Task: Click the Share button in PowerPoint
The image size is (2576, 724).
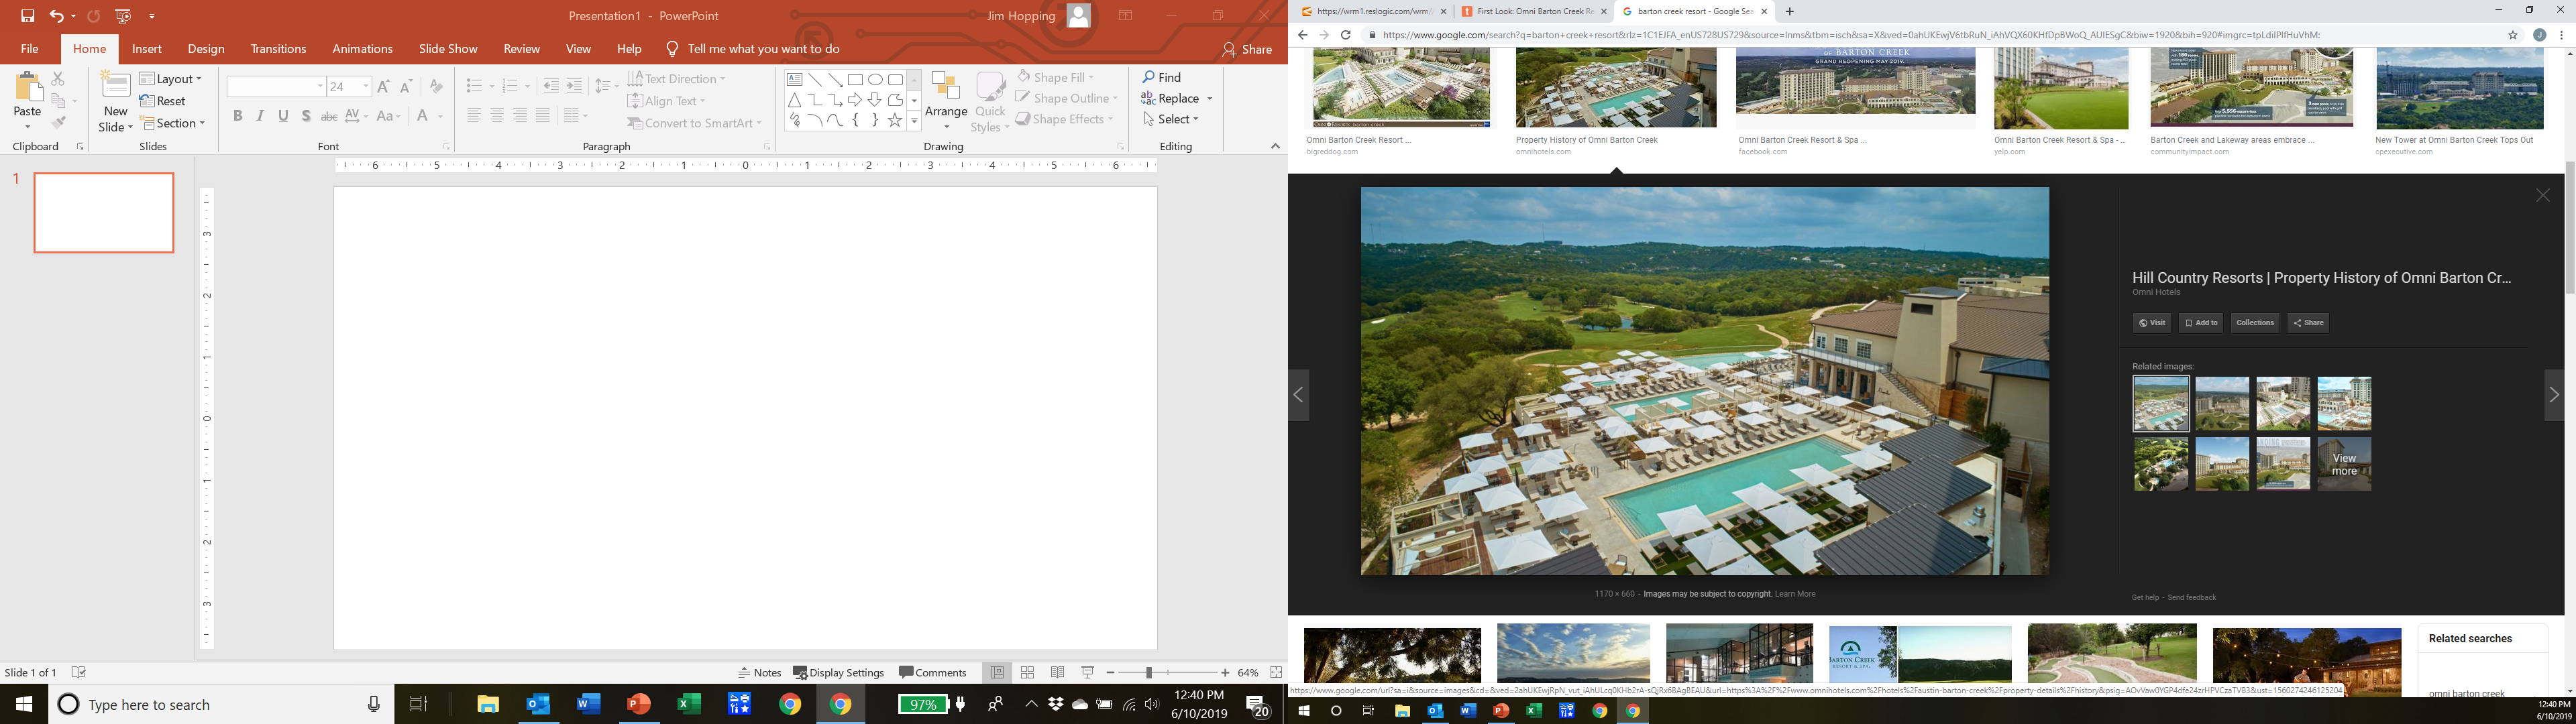Action: (x=1247, y=49)
